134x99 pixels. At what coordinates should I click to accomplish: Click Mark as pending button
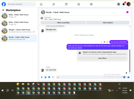coord(63,23)
